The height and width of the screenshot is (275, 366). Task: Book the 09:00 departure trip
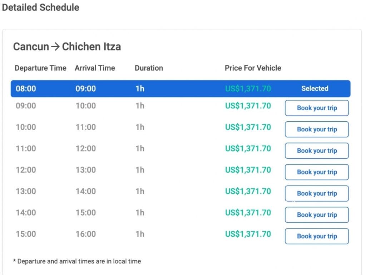tap(317, 108)
